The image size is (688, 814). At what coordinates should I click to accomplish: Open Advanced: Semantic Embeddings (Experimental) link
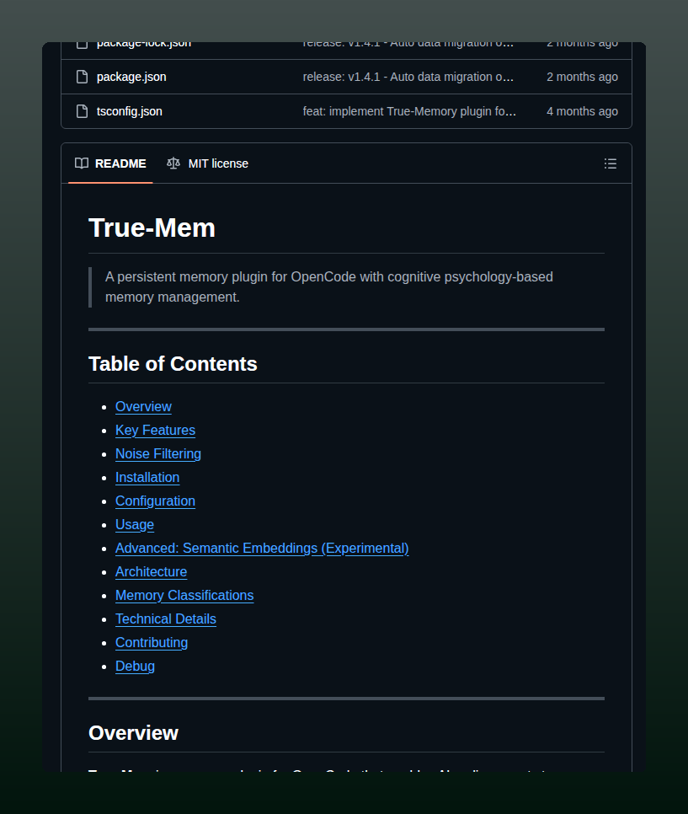(262, 549)
